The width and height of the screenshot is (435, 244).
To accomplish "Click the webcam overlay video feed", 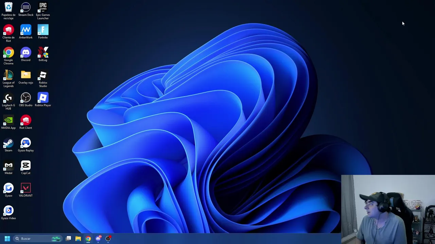I will (x=388, y=209).
